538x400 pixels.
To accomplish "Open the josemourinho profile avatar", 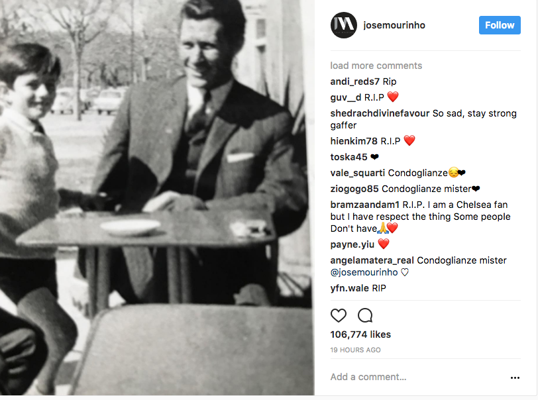I will pyautogui.click(x=344, y=25).
